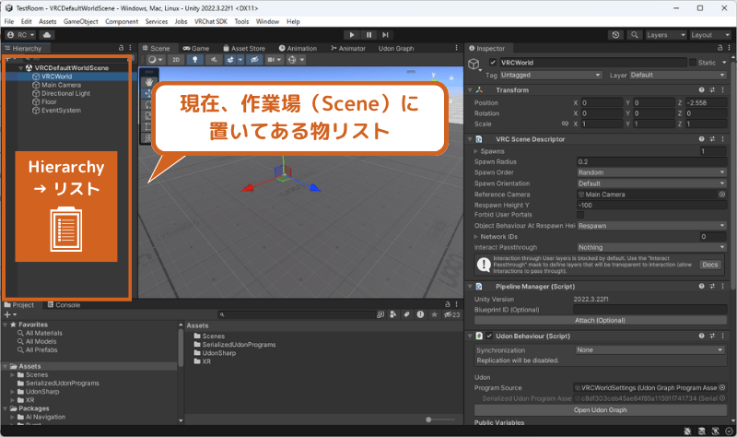Viewport: 737px width, 437px height.
Task: Toggle scene visibility crossed-eye icon
Action: (x=254, y=60)
